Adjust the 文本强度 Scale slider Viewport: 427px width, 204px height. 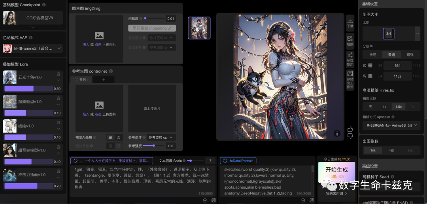tap(195, 161)
